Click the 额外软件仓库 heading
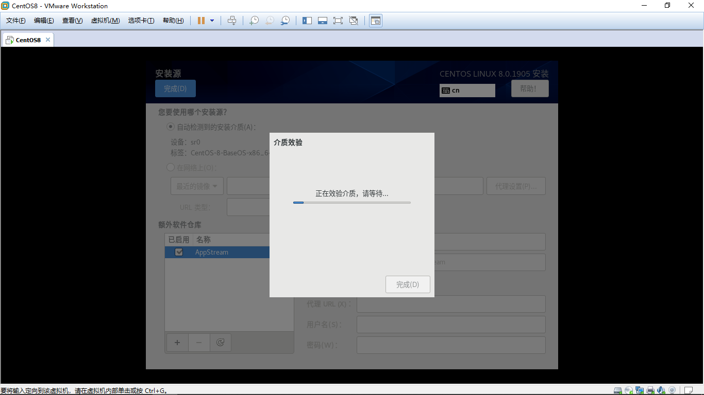 coord(180,225)
